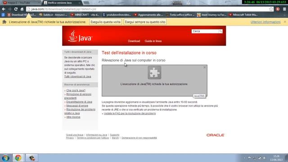Open the second pinned taskbar application
Viewport: 288px width, 162px height.
[31, 158]
